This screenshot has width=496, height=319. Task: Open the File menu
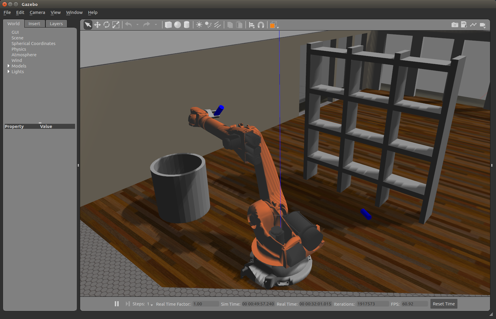click(7, 12)
